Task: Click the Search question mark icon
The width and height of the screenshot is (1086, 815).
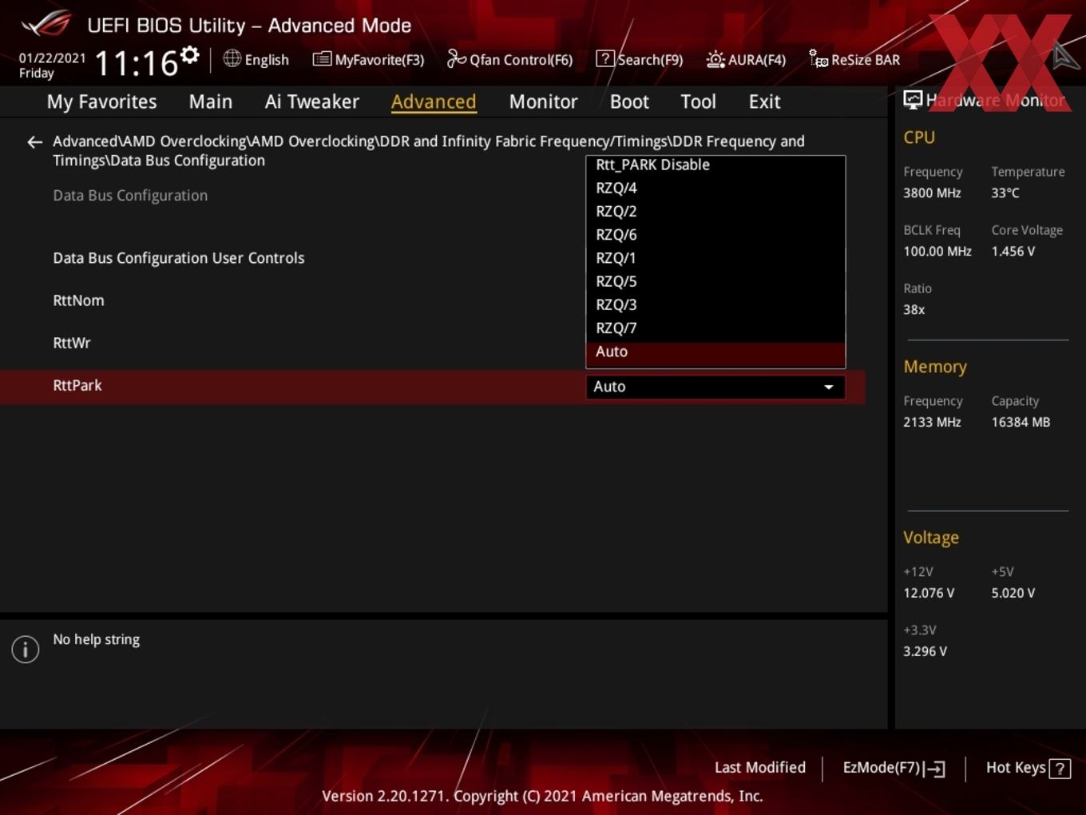Action: (605, 58)
